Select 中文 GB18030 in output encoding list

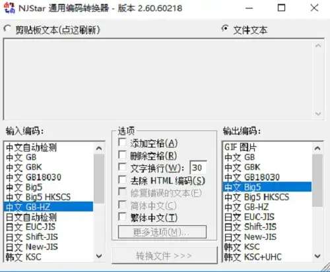(267, 177)
